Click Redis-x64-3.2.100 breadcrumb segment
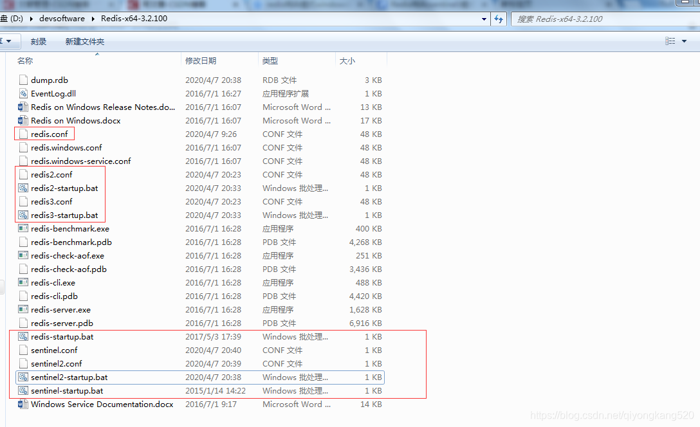700x427 pixels. click(x=134, y=18)
